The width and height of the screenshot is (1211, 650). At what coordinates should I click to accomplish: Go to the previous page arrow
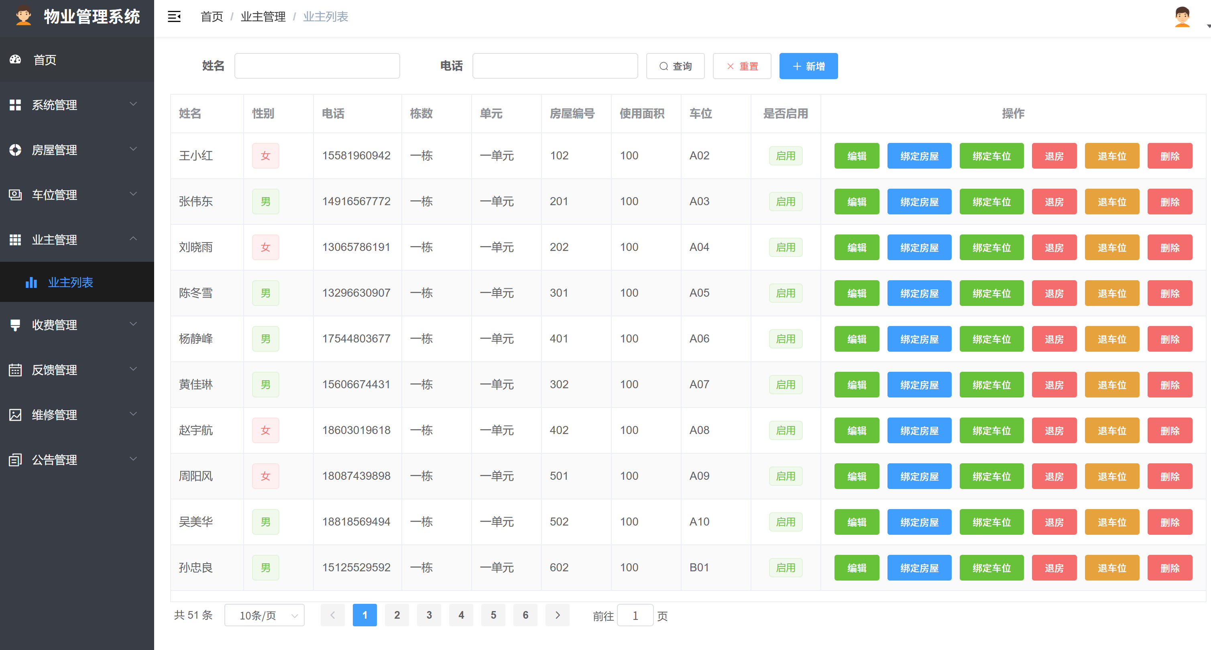[332, 615]
